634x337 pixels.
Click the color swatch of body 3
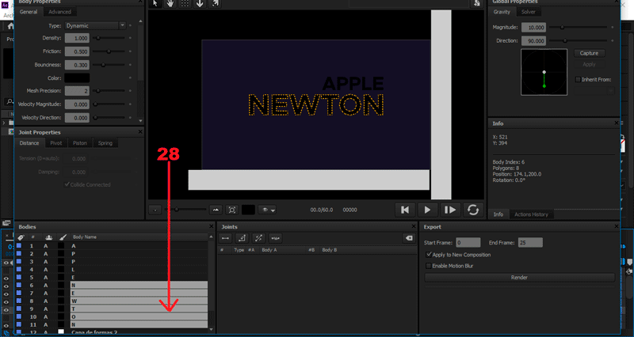[x=61, y=262]
